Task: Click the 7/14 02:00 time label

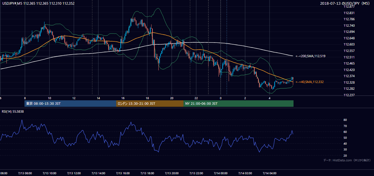Action: click(x=245, y=173)
